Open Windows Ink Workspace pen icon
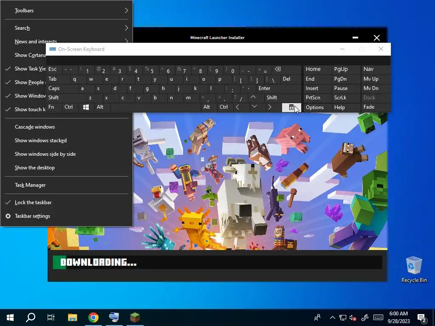Viewport: 435px width, 326px height. tap(365, 318)
